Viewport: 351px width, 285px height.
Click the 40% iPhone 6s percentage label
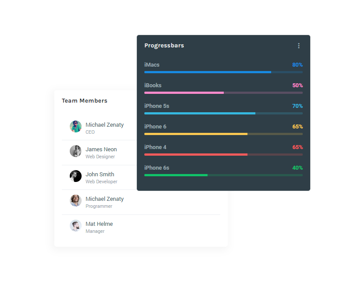(297, 168)
